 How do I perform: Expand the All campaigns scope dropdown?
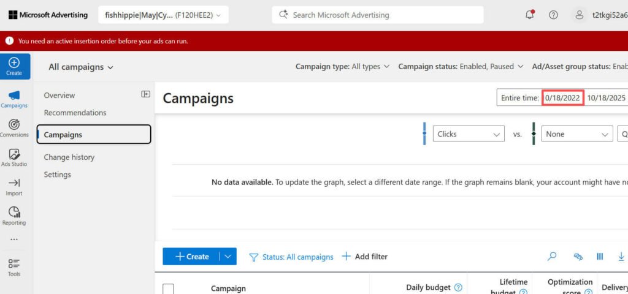pos(81,67)
